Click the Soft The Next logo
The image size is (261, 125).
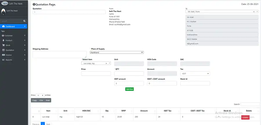(5, 3)
